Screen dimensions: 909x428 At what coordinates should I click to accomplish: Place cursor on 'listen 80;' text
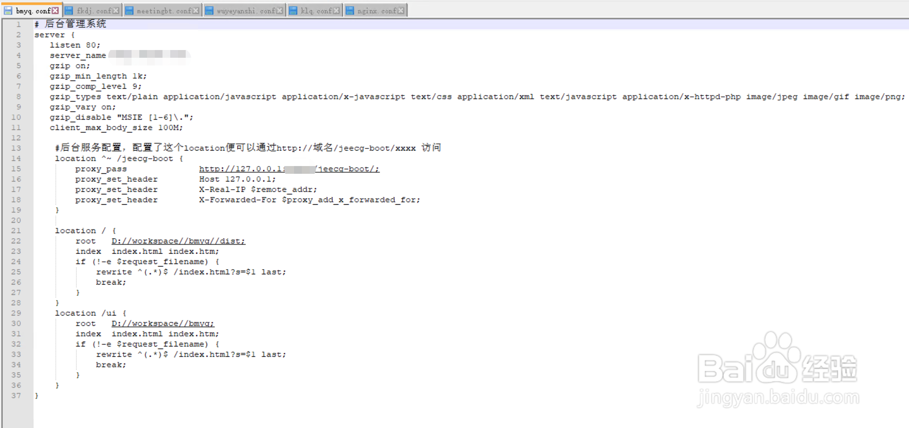(x=75, y=45)
